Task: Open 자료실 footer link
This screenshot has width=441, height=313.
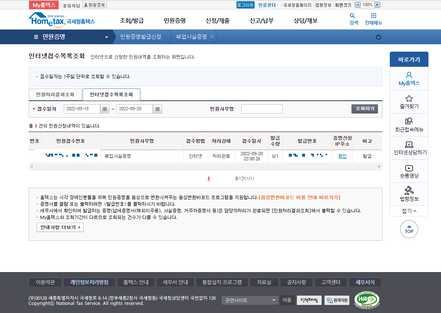Action: [264, 282]
